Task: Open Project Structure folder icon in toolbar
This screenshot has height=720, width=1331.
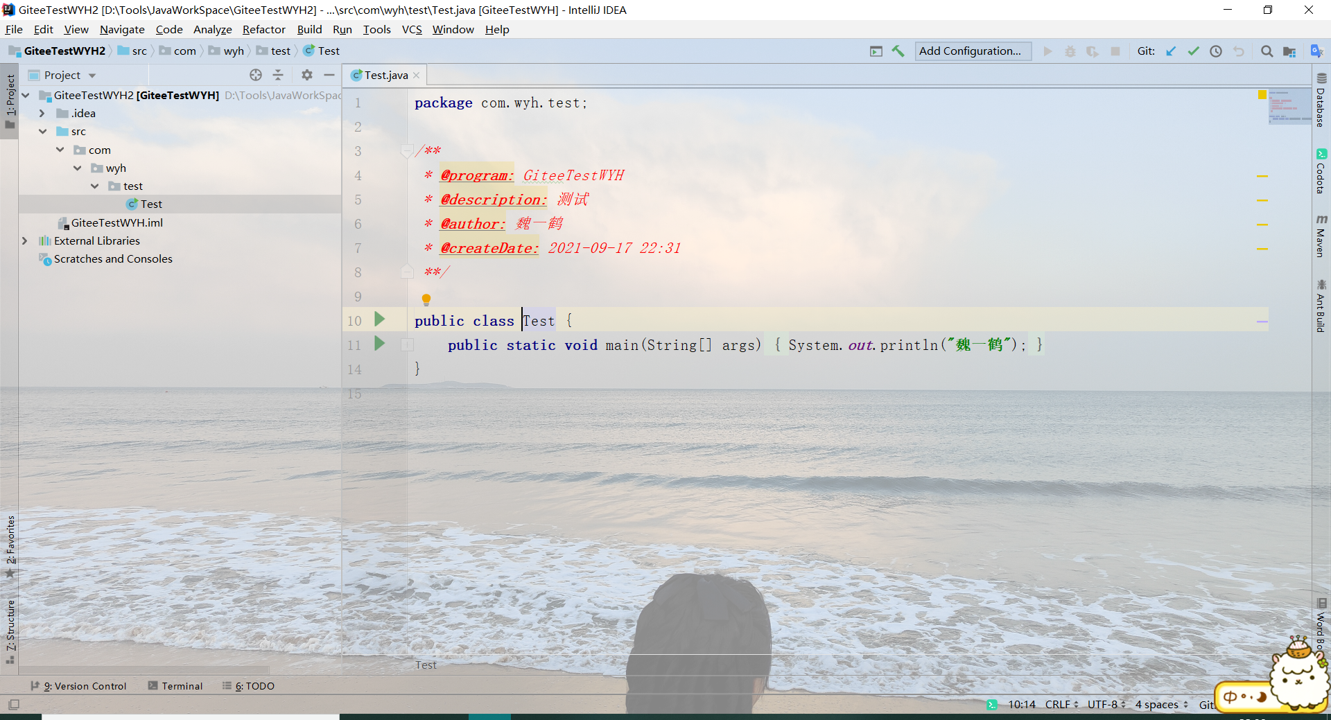Action: coord(1289,51)
